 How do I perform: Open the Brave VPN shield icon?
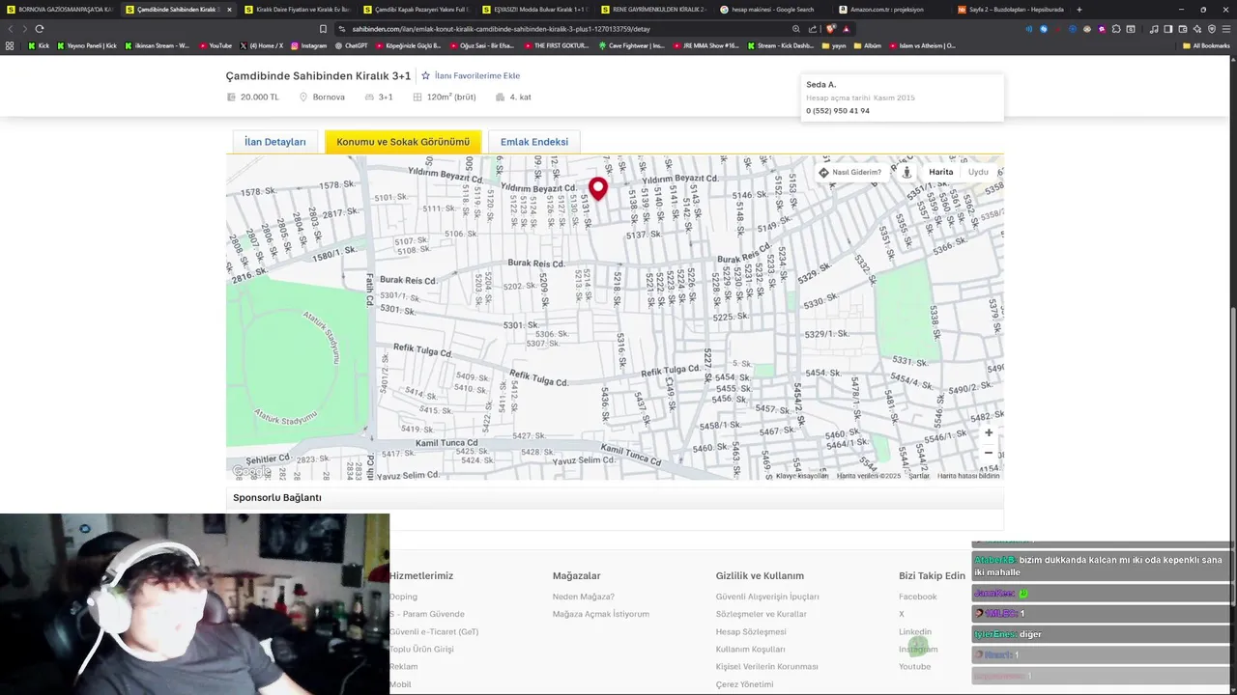click(1212, 29)
